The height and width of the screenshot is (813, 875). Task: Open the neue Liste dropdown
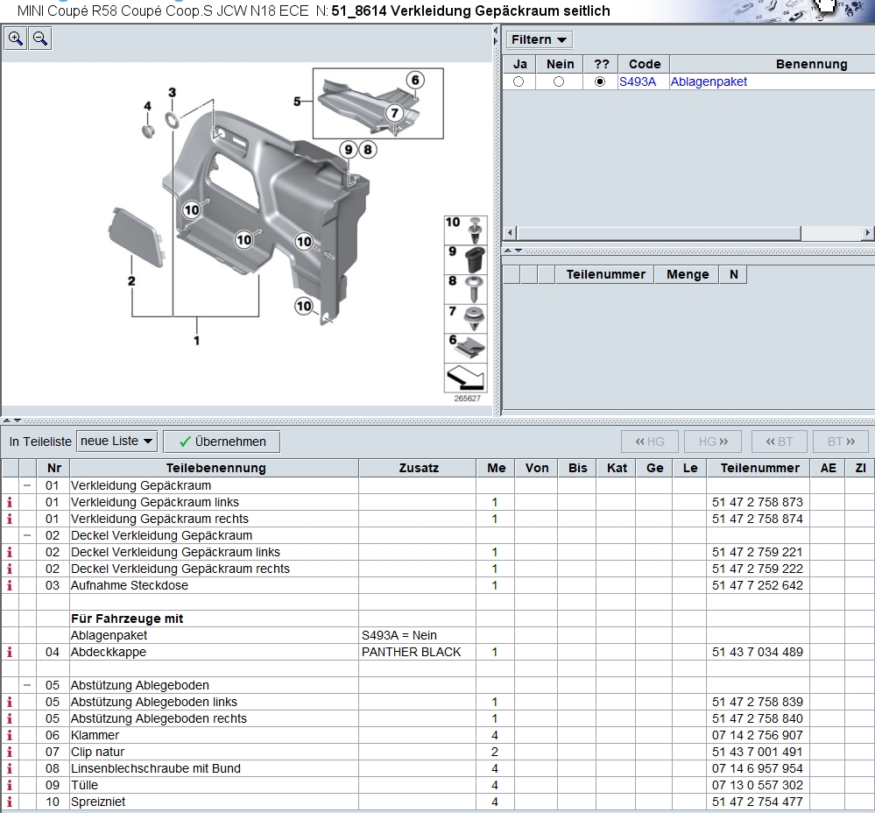point(117,441)
